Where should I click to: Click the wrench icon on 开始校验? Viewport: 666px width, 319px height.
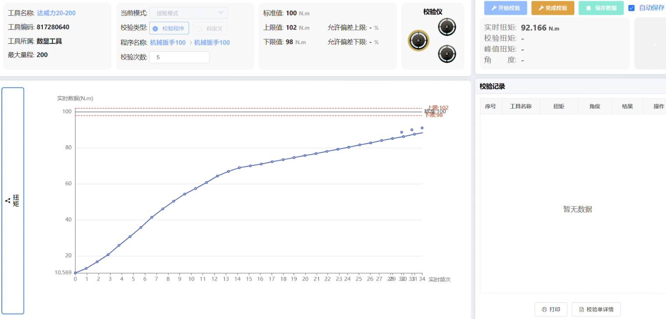[494, 8]
